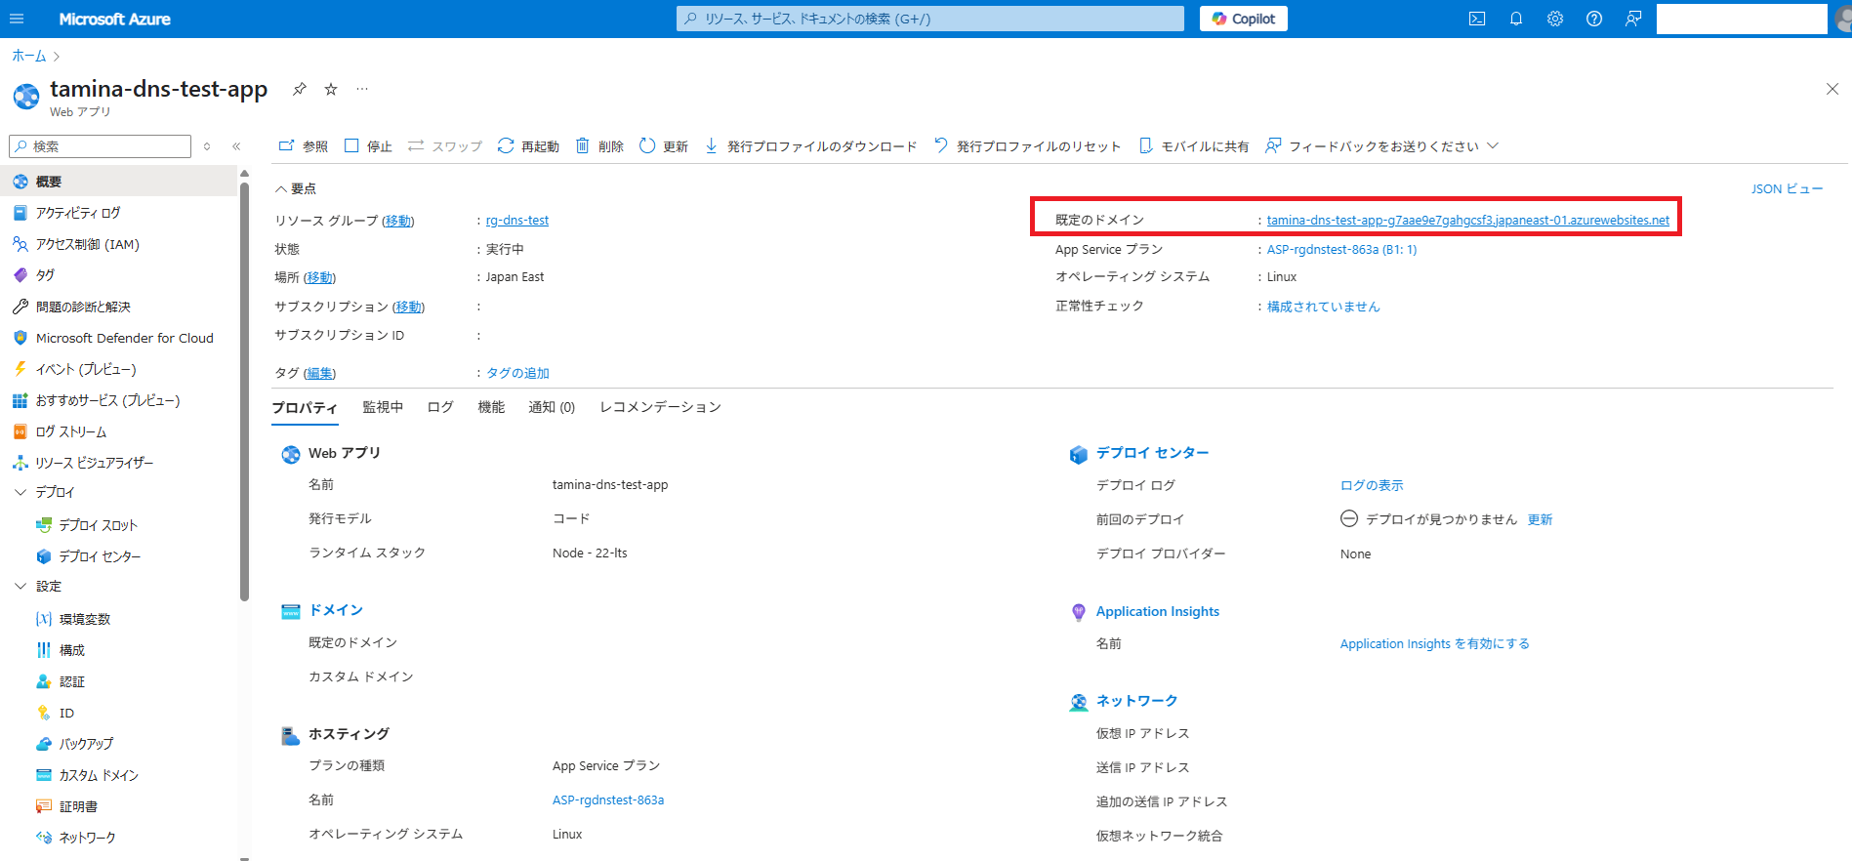The width and height of the screenshot is (1852, 861).
Task: Collapse the 設定 section in sidebar
Action: 21,586
